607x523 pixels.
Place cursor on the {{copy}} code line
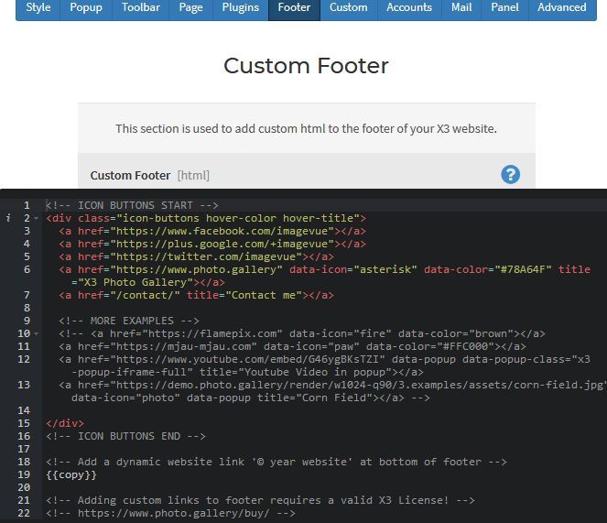tap(71, 474)
